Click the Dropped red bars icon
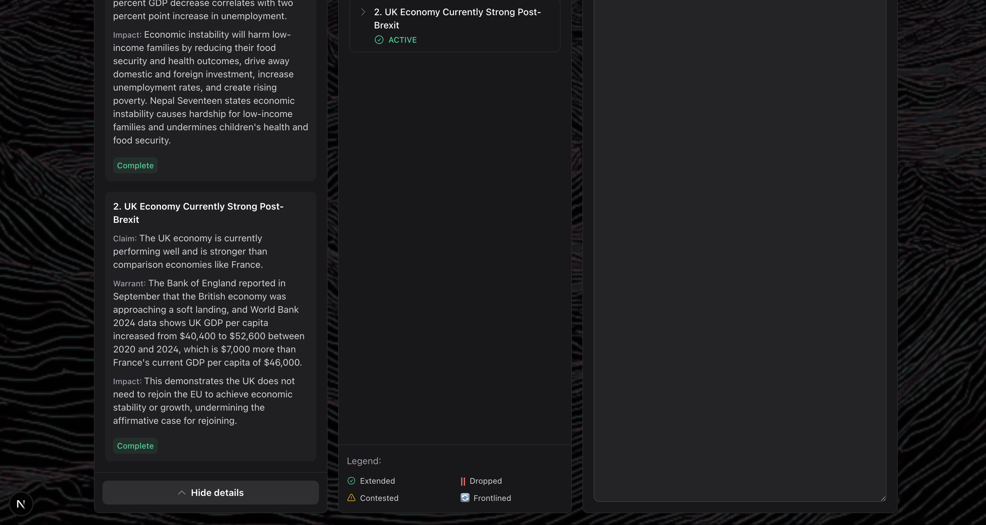This screenshot has width=986, height=525. (463, 481)
